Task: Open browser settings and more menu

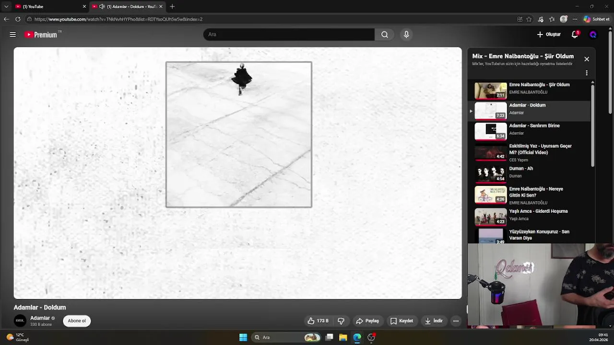Action: (x=575, y=19)
